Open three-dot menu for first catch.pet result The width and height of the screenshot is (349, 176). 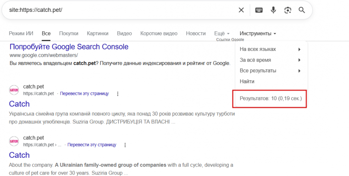point(118,94)
